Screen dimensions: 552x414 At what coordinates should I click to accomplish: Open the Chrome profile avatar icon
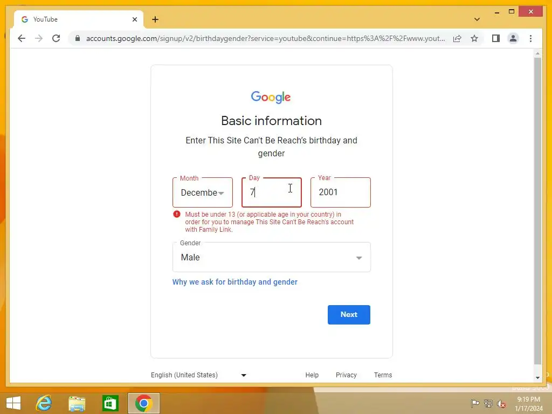(x=513, y=38)
